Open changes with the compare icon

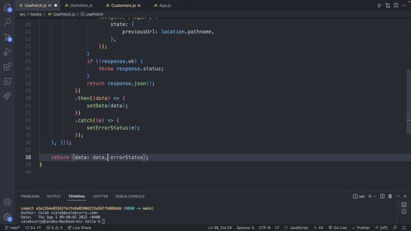388,6
